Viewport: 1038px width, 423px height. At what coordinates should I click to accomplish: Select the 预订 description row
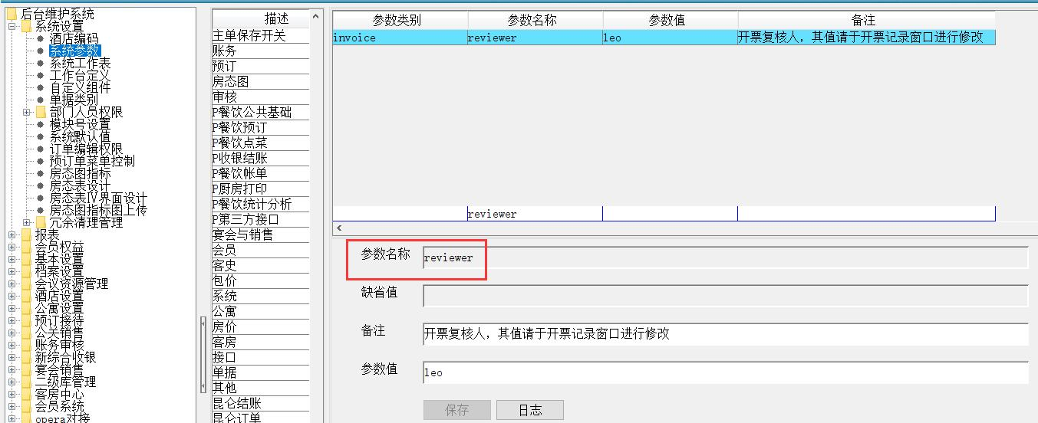[x=260, y=67]
